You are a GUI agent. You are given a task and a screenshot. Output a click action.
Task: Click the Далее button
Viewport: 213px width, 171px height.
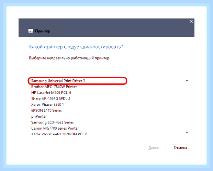pos(154,148)
